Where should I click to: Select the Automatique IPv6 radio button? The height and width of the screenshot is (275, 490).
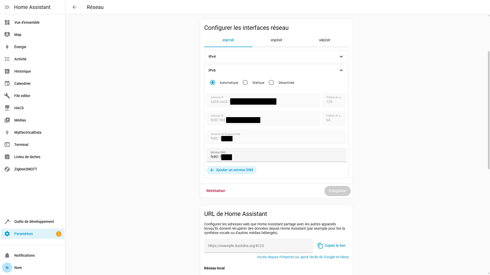[213, 82]
